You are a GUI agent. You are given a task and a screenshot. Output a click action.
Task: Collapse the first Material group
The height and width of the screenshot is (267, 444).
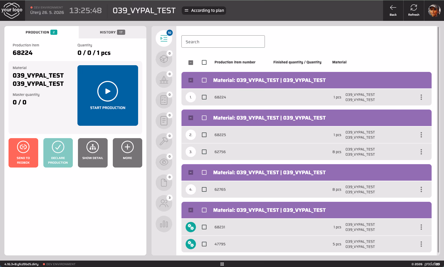tap(191, 80)
